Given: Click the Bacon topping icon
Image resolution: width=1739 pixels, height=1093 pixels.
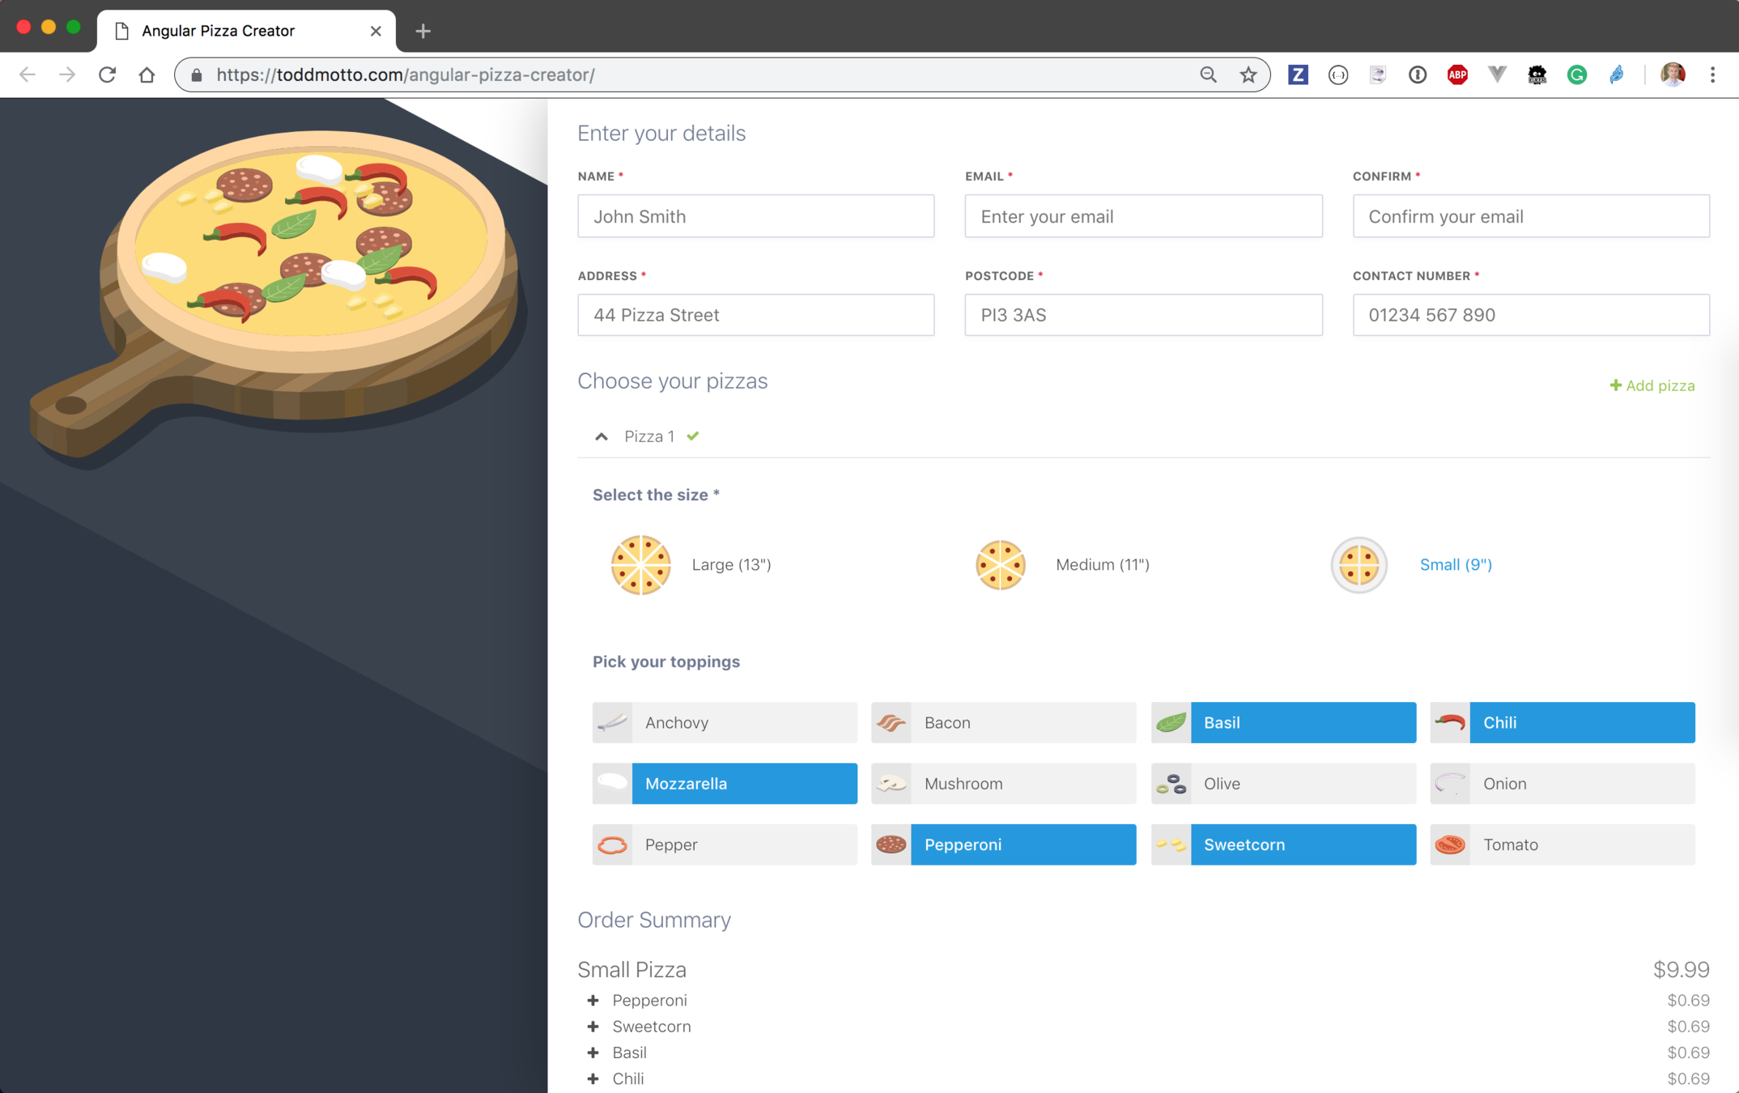Looking at the screenshot, I should [891, 722].
